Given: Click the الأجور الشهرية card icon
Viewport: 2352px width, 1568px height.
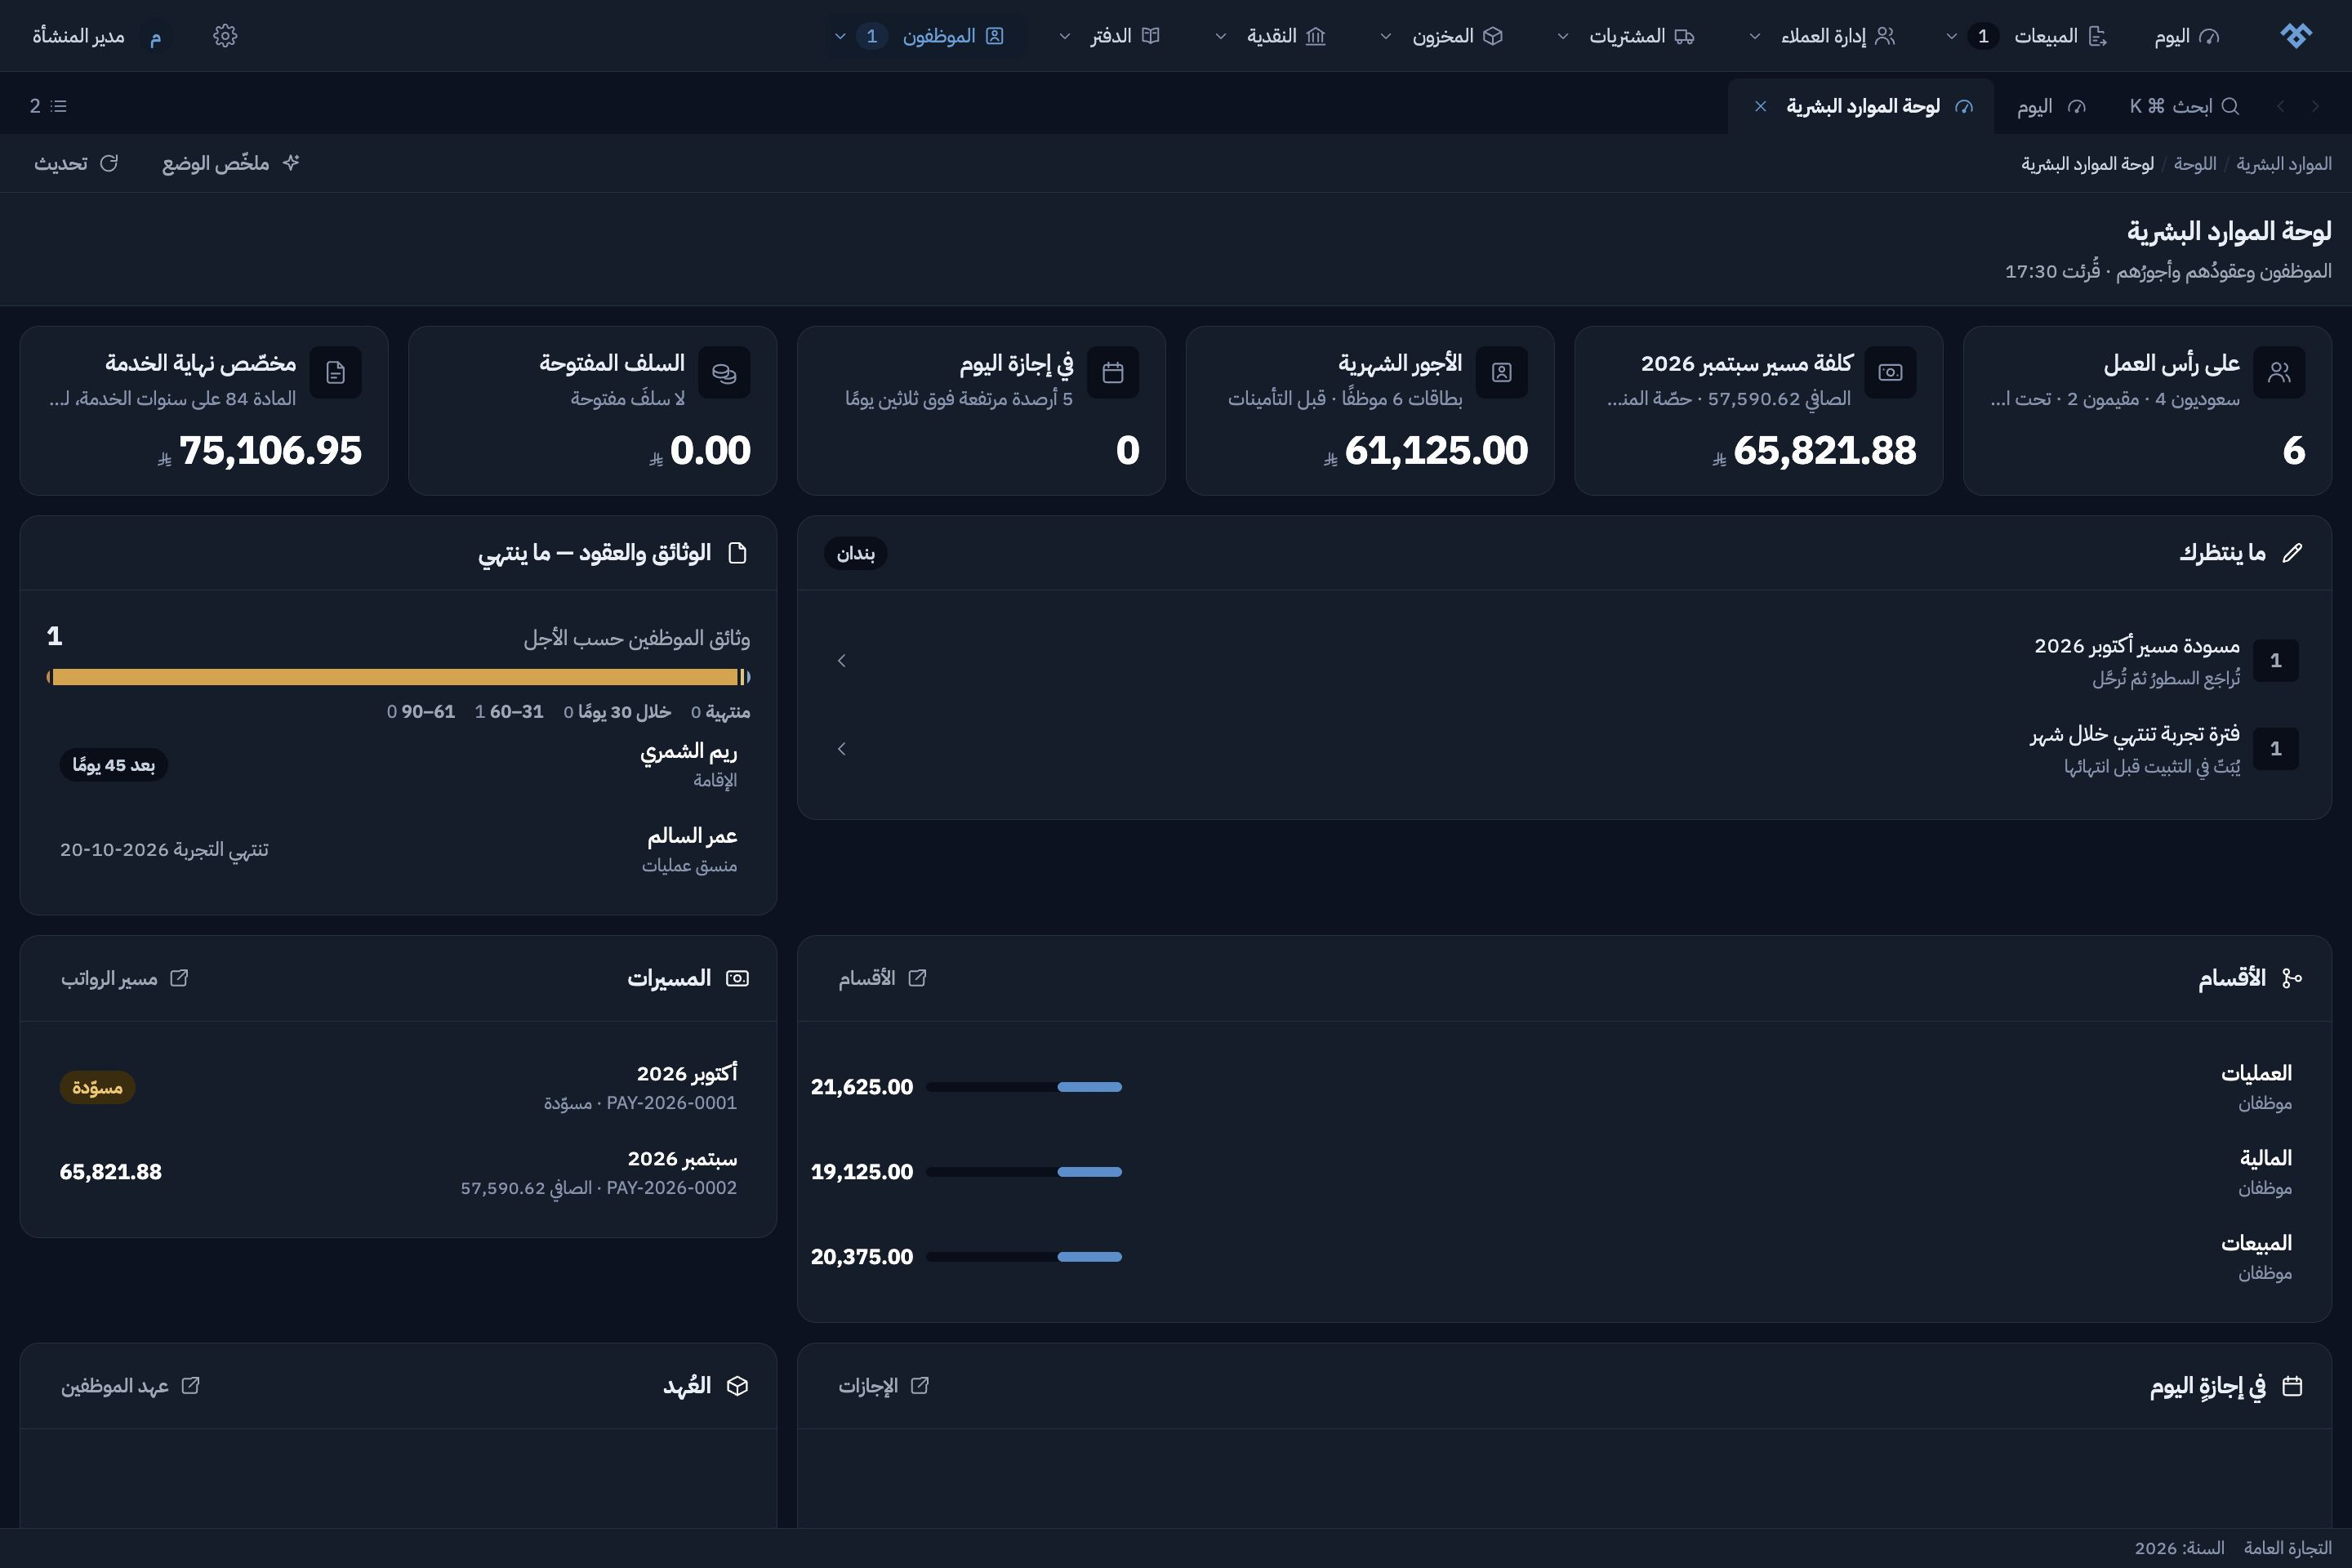Looking at the screenshot, I should click(x=1501, y=372).
